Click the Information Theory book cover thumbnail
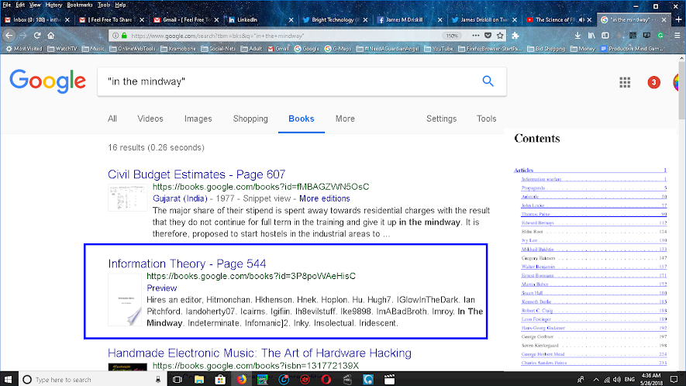The height and width of the screenshot is (386, 686). click(x=125, y=300)
